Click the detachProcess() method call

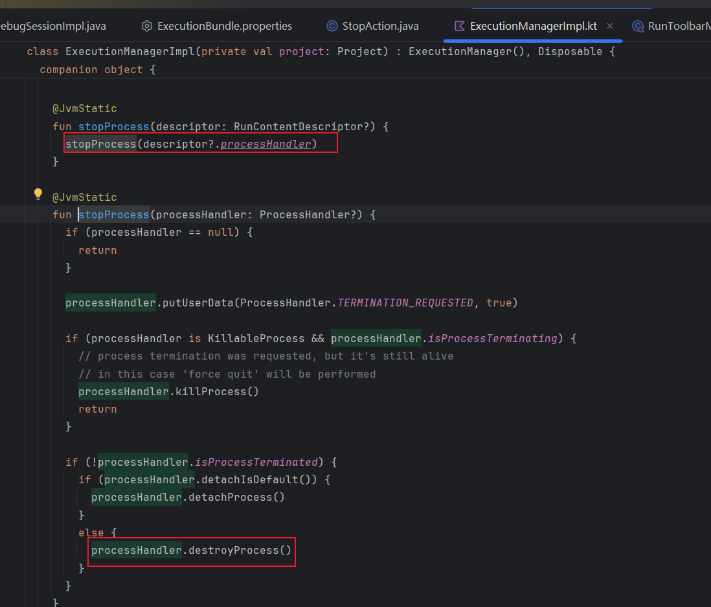point(237,498)
